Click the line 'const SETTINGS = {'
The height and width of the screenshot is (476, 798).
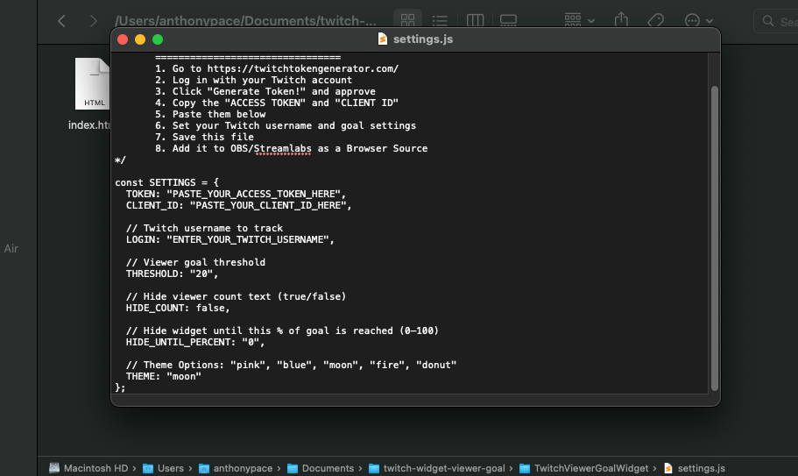click(x=167, y=182)
